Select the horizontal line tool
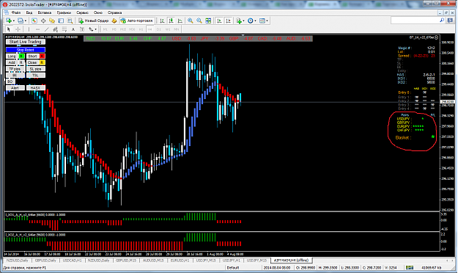The height and width of the screenshot is (273, 458). click(37, 29)
